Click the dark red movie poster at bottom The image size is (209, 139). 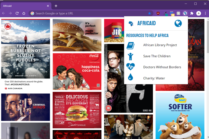(x=77, y=134)
